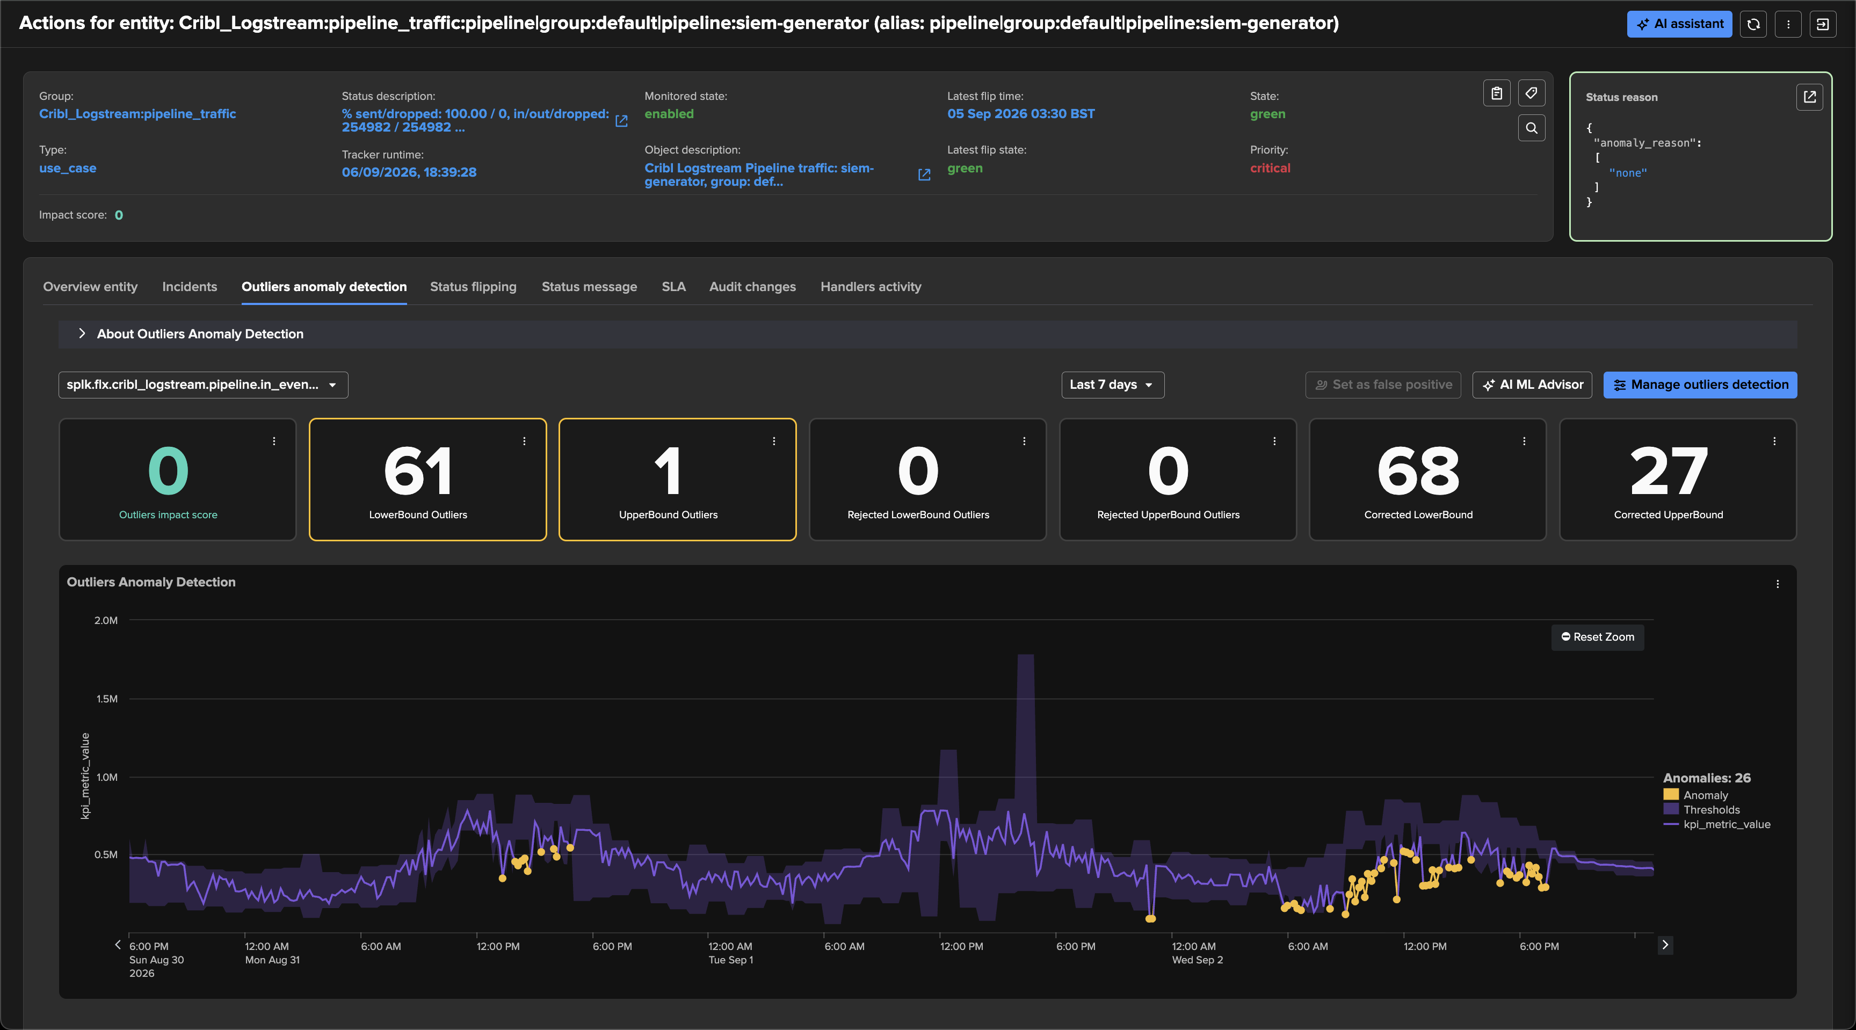Open menu on Corrected LowerBound card
The height and width of the screenshot is (1030, 1856).
[x=1524, y=441]
